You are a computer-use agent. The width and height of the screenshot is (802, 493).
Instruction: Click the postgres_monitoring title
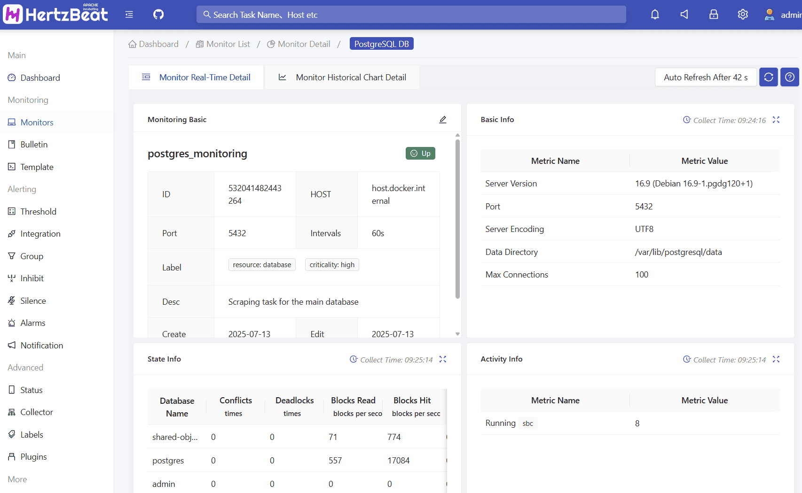[197, 154]
